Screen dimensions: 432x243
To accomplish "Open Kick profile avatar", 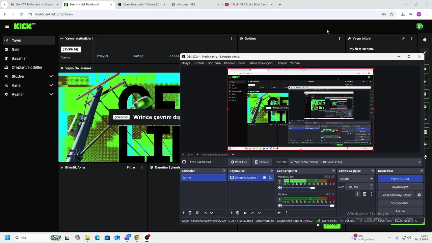I will 420,26.
